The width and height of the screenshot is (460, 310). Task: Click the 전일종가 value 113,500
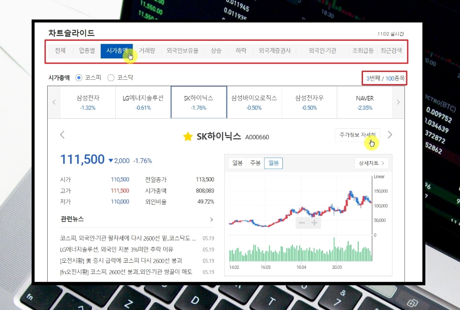coord(205,179)
